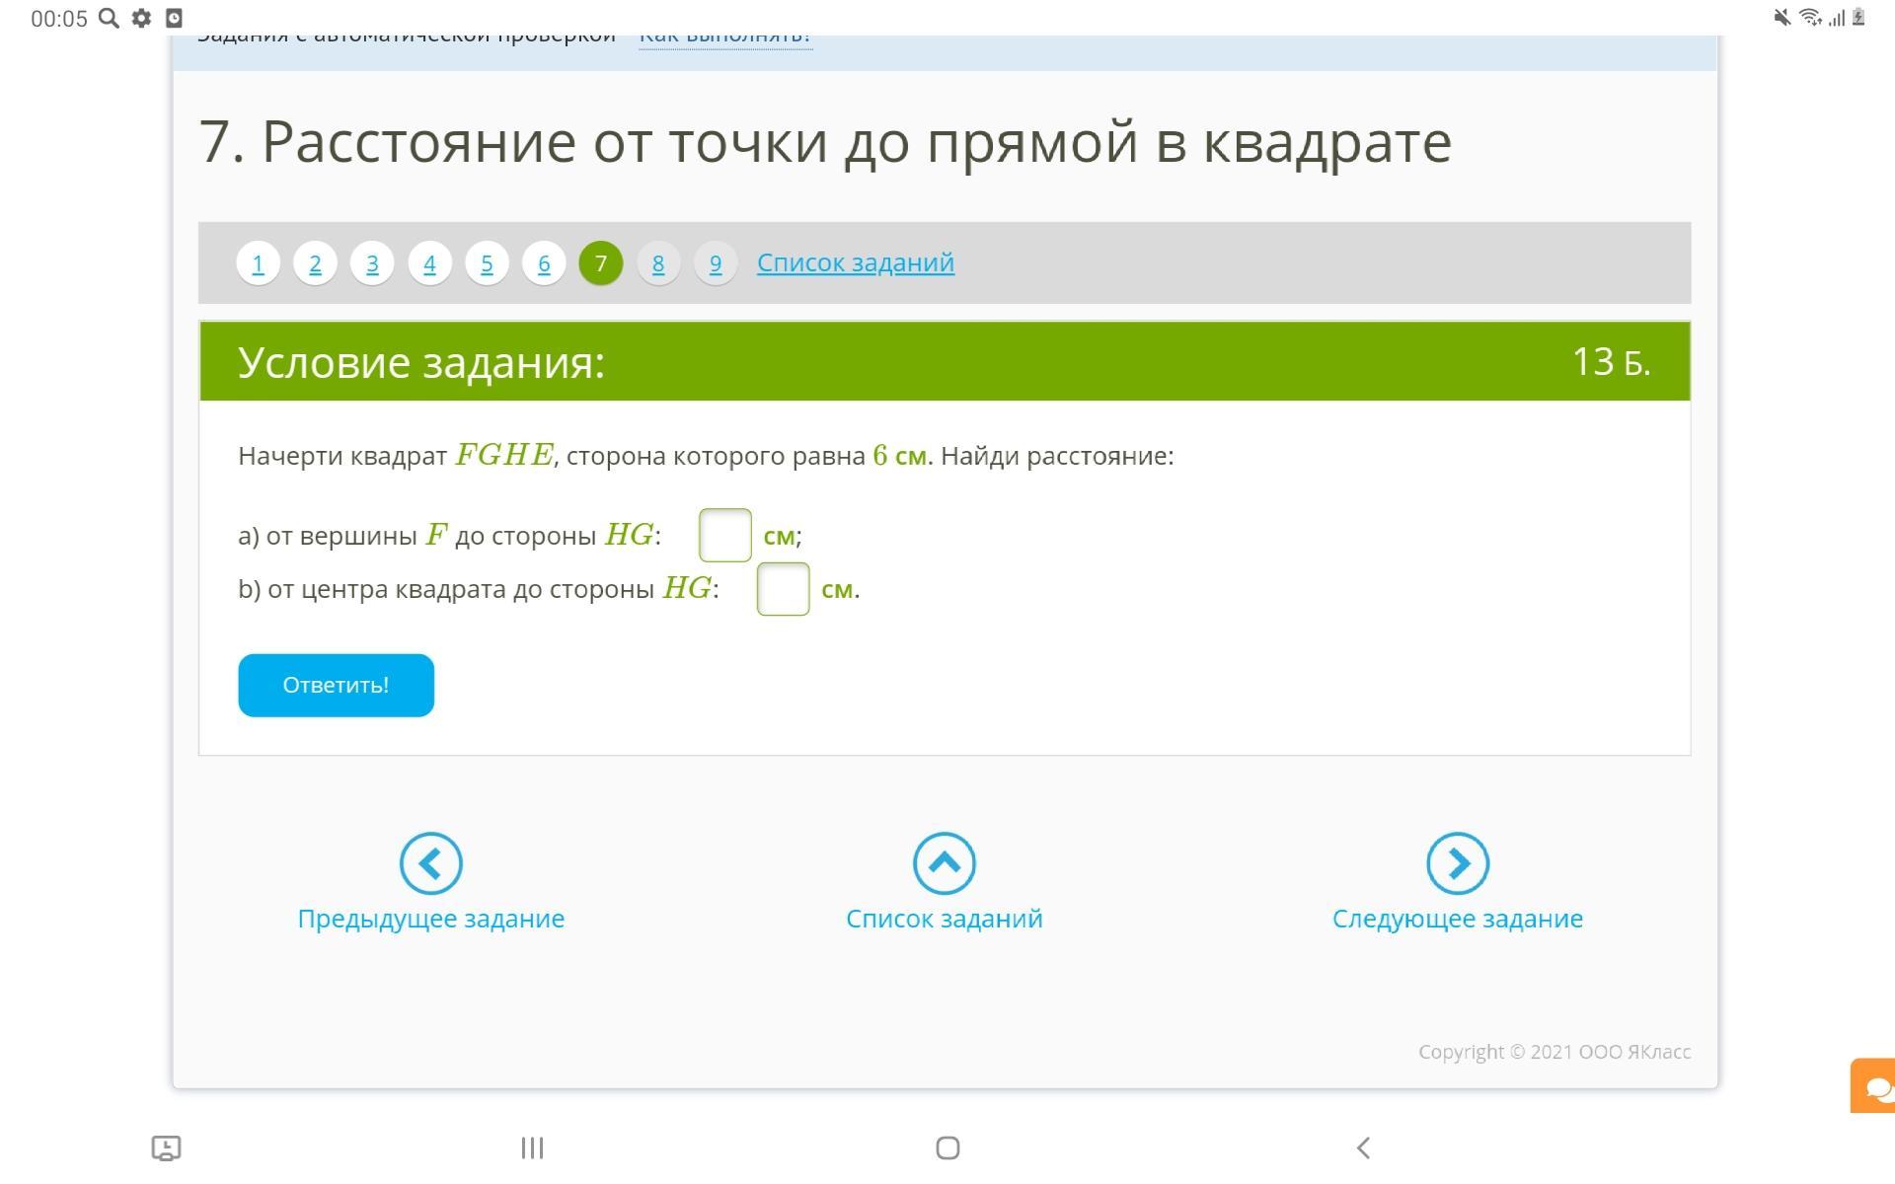Go to task number 1

point(258,263)
